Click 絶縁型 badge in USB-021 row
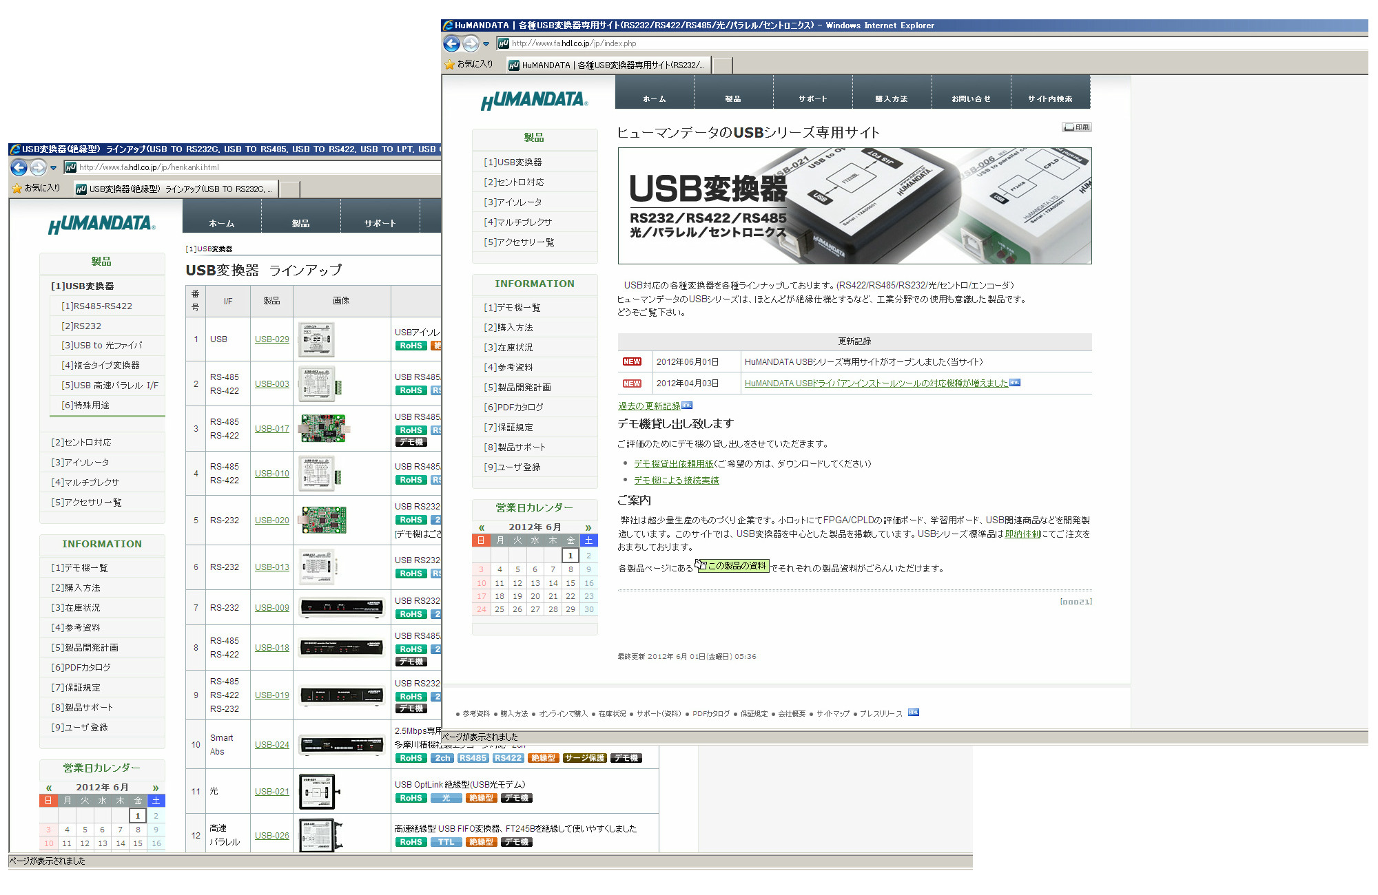The image size is (1378, 895). click(x=481, y=799)
